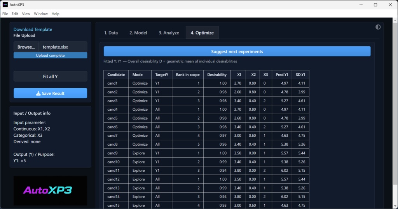Image resolution: width=398 pixels, height=209 pixels.
Task: Select the cand1 cell
Action: point(116,83)
